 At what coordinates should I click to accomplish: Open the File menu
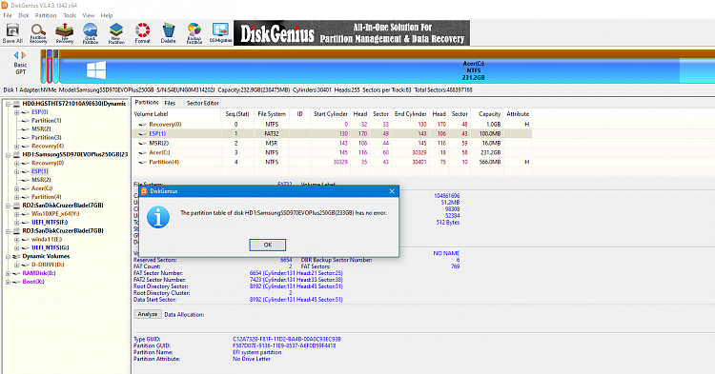pyautogui.click(x=8, y=15)
